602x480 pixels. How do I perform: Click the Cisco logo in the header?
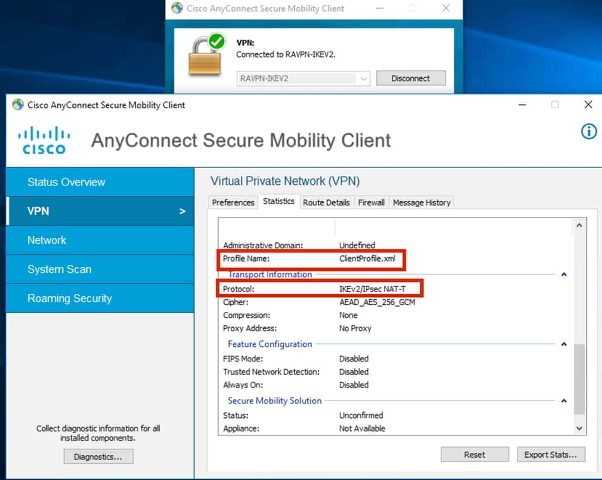(44, 140)
